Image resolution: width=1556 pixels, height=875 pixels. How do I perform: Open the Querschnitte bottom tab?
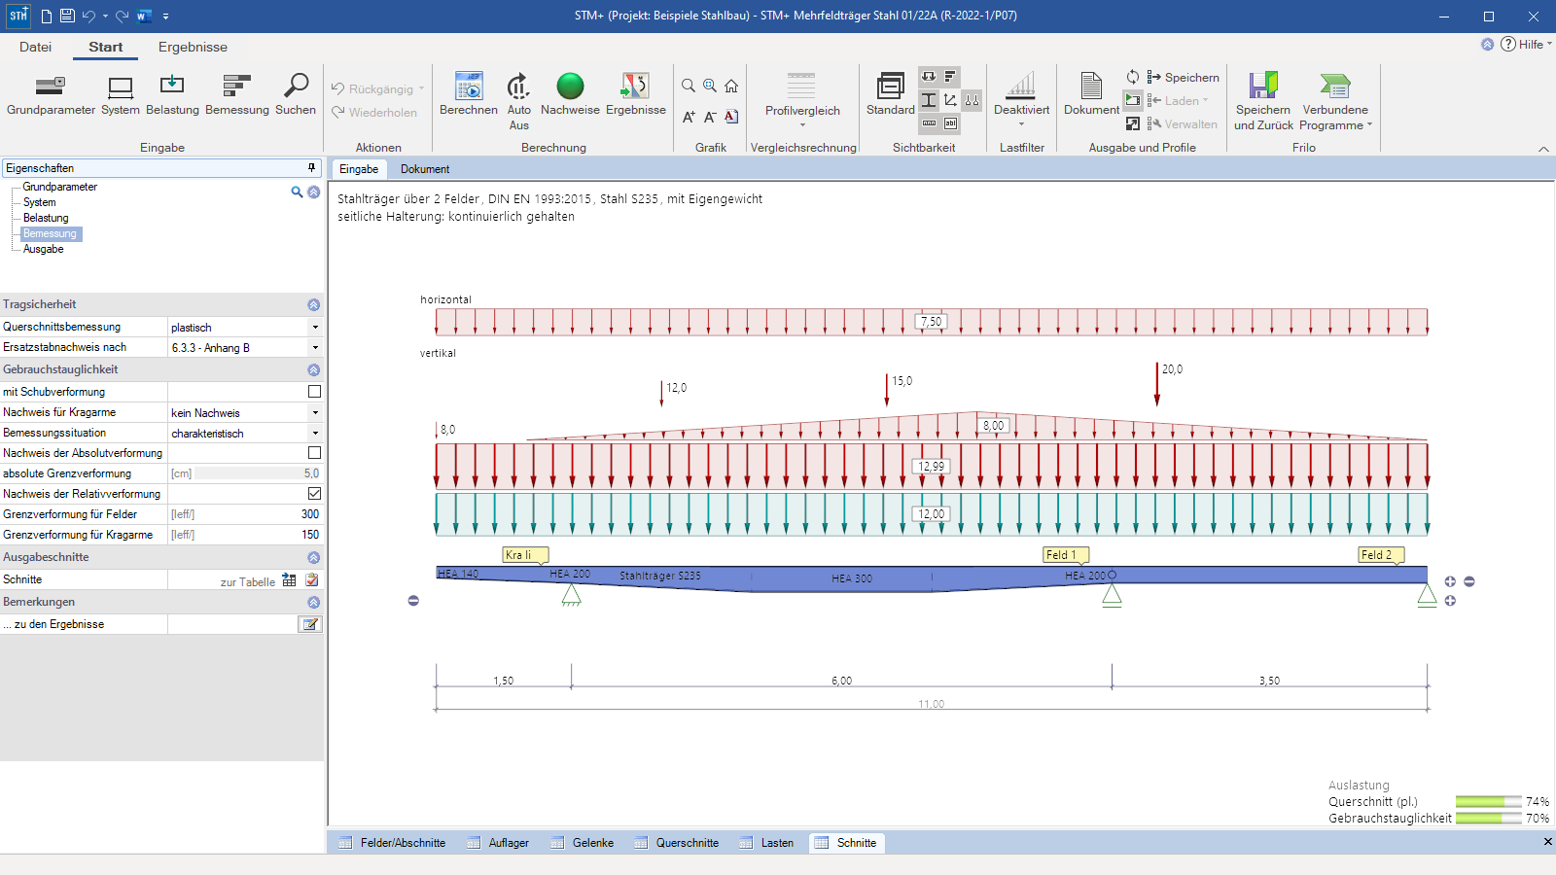click(677, 843)
